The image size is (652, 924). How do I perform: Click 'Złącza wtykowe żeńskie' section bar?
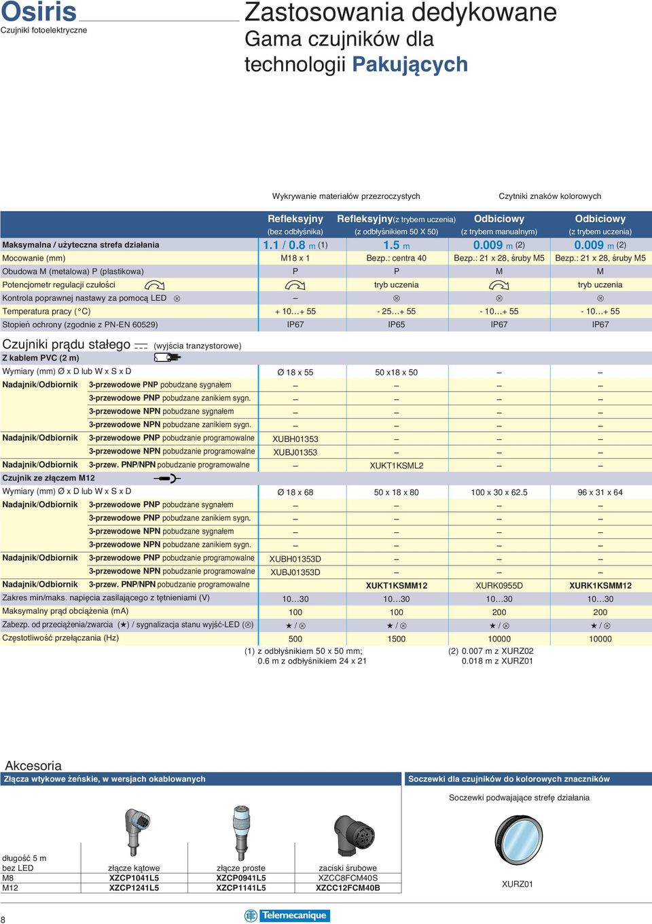pyautogui.click(x=201, y=779)
